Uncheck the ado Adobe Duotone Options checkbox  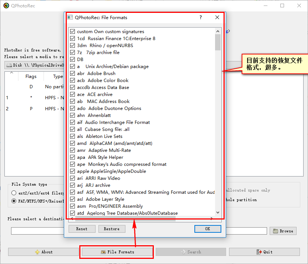(x=73, y=108)
